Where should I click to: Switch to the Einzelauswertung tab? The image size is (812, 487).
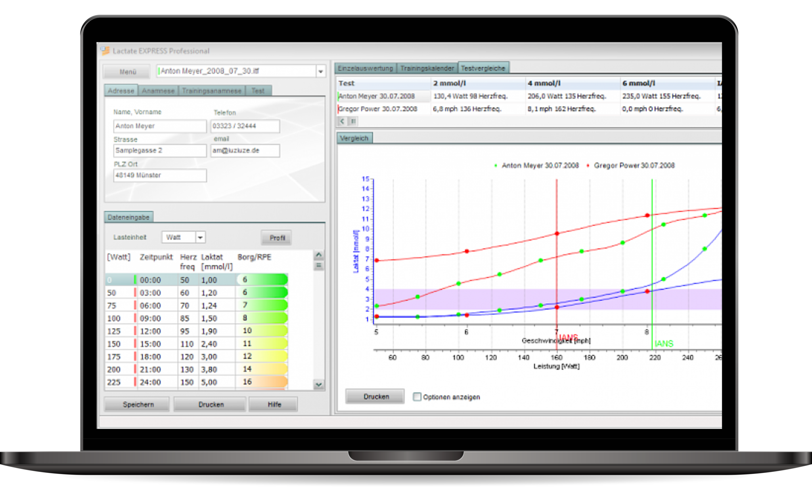tap(364, 68)
